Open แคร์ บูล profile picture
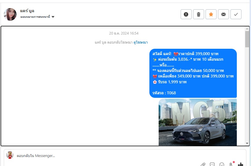Image resolution: width=251 pixels, height=166 pixels. click(10, 14)
